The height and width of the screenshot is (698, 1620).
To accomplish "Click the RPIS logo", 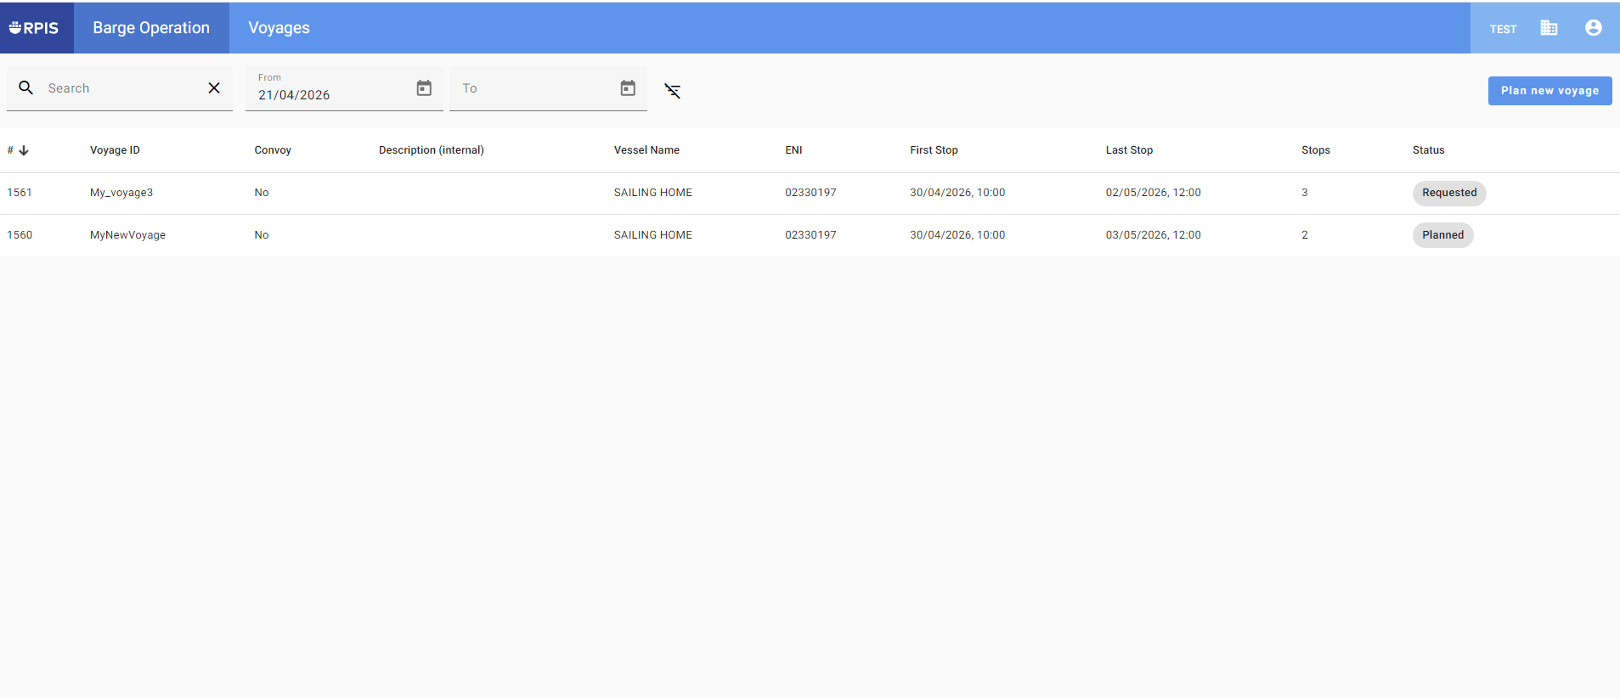I will click(35, 28).
